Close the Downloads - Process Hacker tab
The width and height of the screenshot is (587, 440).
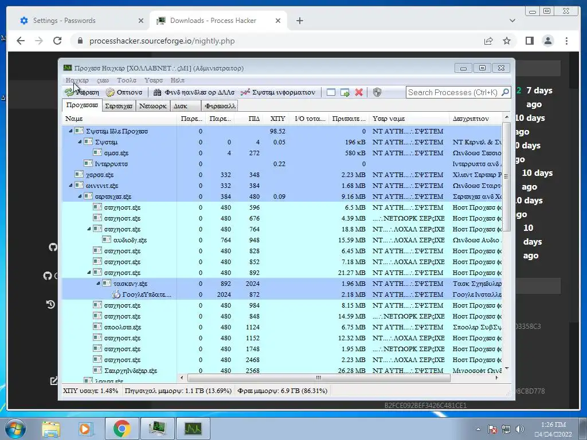tap(278, 21)
